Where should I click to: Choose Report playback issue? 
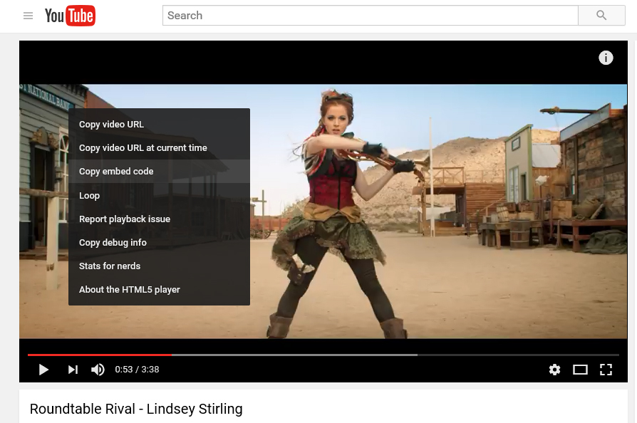[x=159, y=219]
